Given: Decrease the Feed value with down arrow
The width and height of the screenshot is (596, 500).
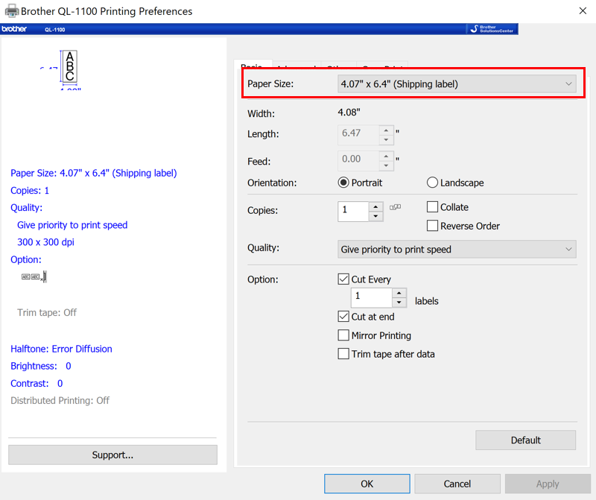Looking at the screenshot, I should tap(386, 165).
